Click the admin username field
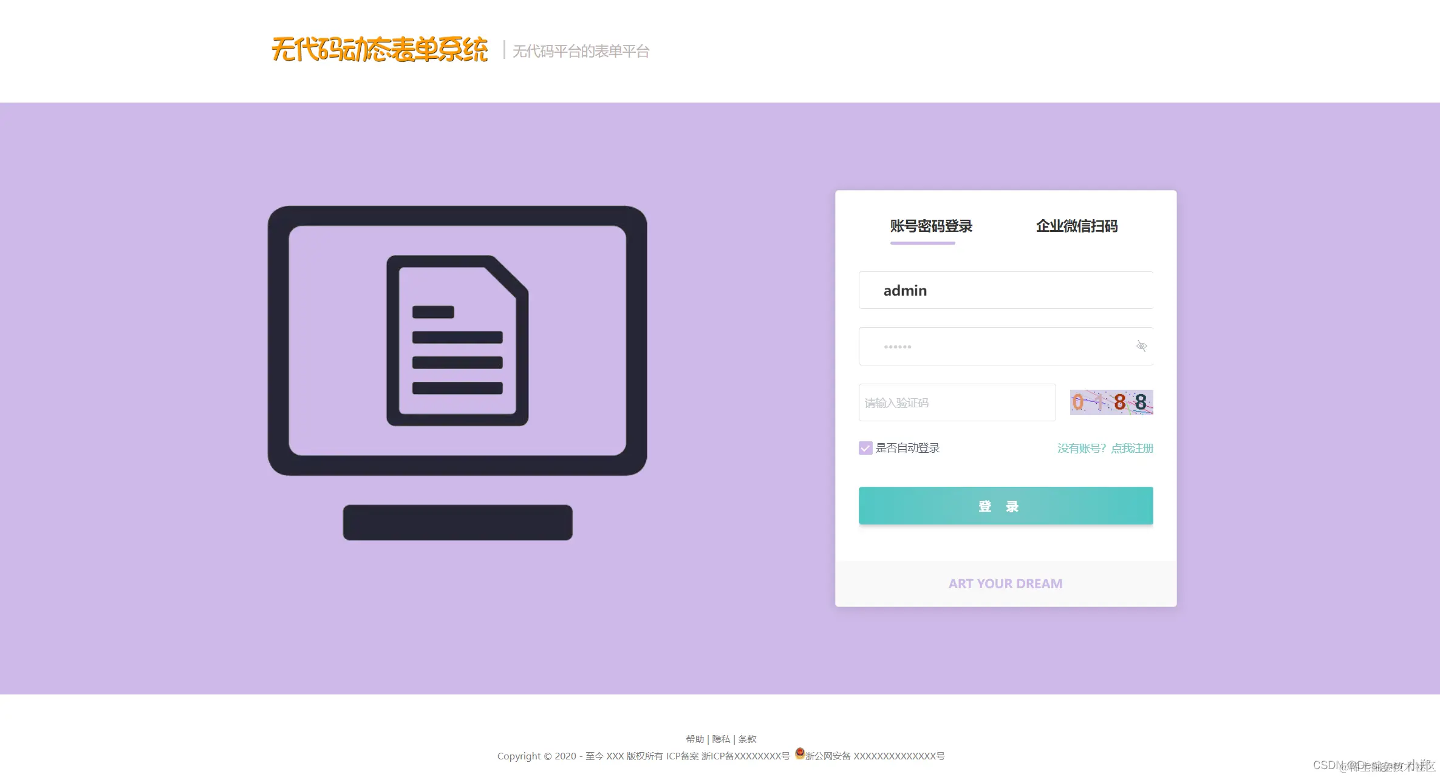The image size is (1440, 777). click(1005, 290)
